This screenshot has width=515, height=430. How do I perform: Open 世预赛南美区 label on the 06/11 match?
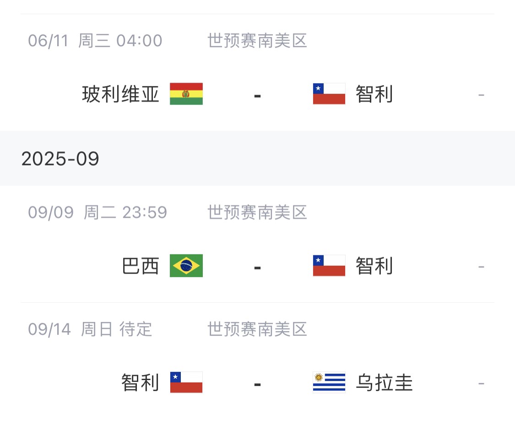(257, 41)
